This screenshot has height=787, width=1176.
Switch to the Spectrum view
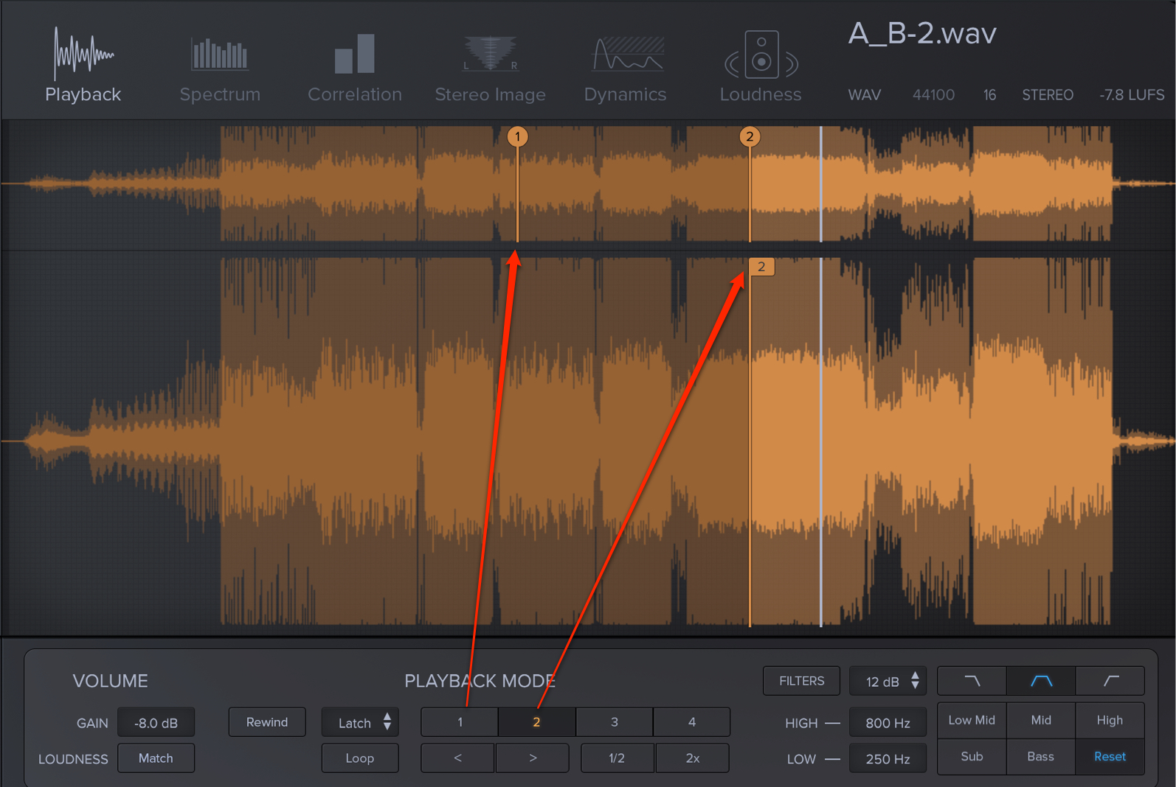tap(220, 70)
